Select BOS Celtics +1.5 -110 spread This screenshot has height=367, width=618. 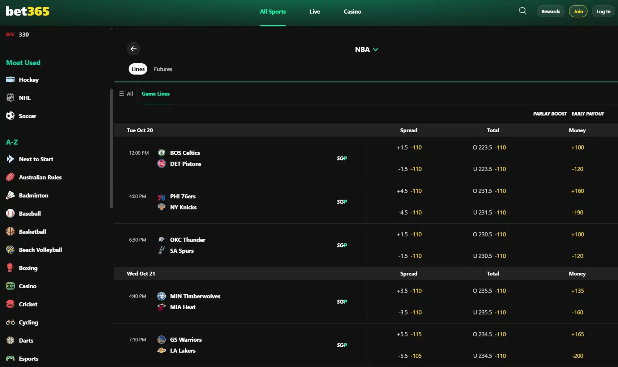pyautogui.click(x=409, y=147)
